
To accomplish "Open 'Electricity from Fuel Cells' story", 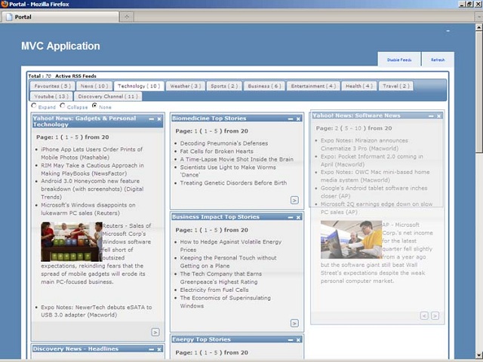I will (214, 290).
